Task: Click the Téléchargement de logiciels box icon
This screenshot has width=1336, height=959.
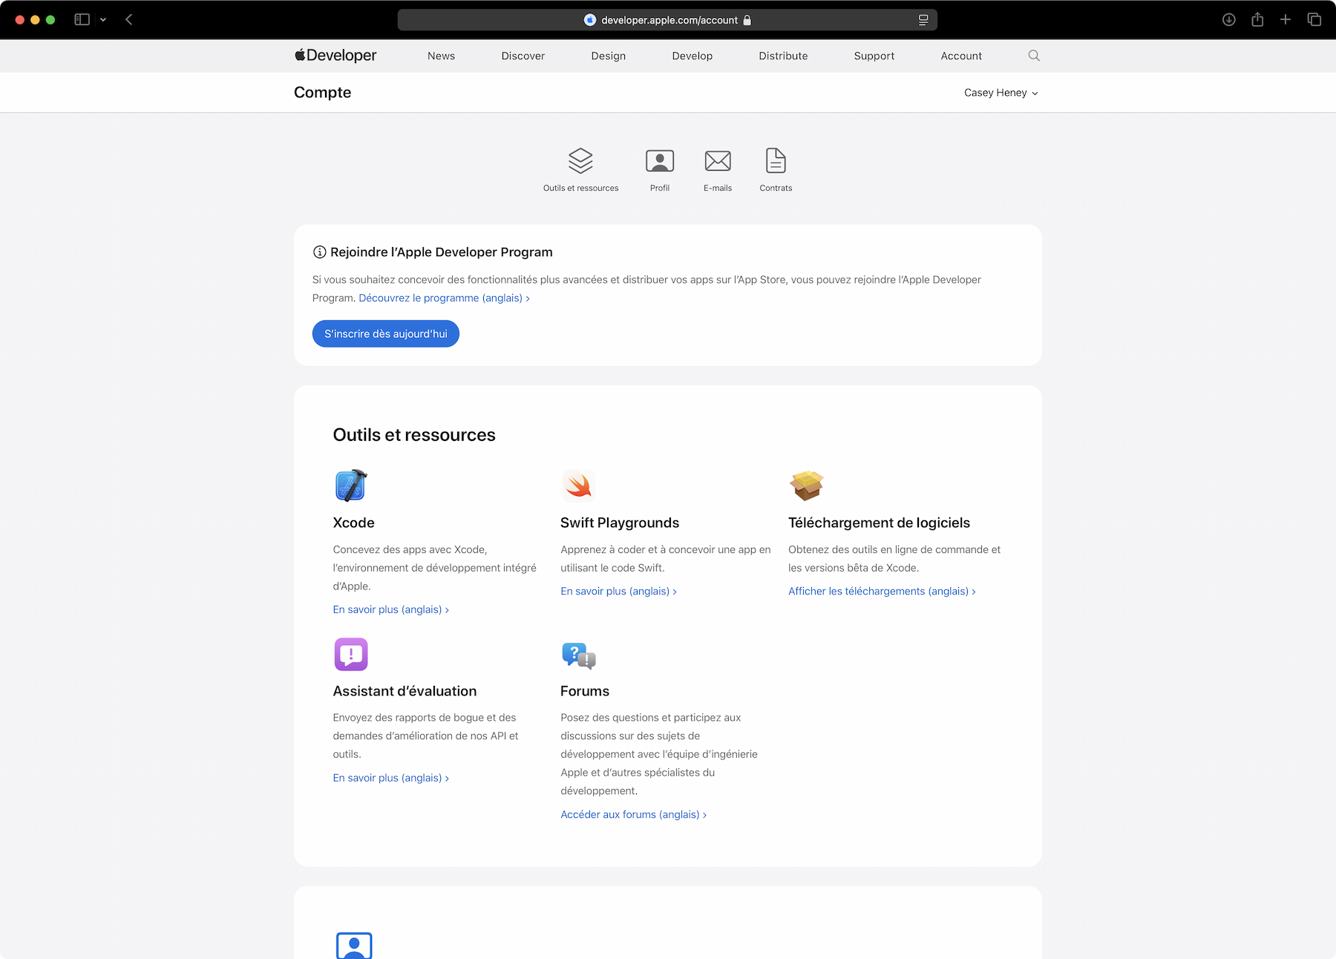Action: 807,486
